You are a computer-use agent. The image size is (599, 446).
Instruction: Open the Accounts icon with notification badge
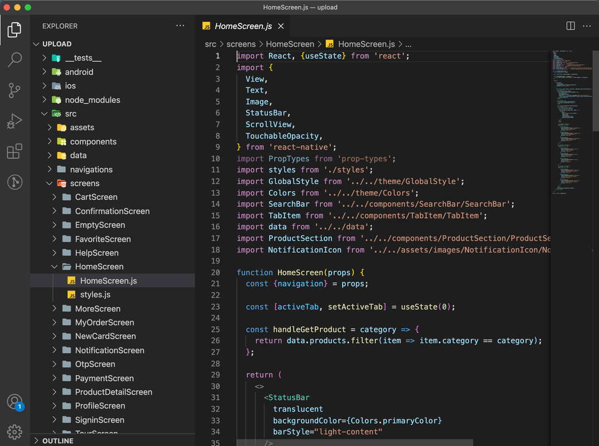point(14,402)
